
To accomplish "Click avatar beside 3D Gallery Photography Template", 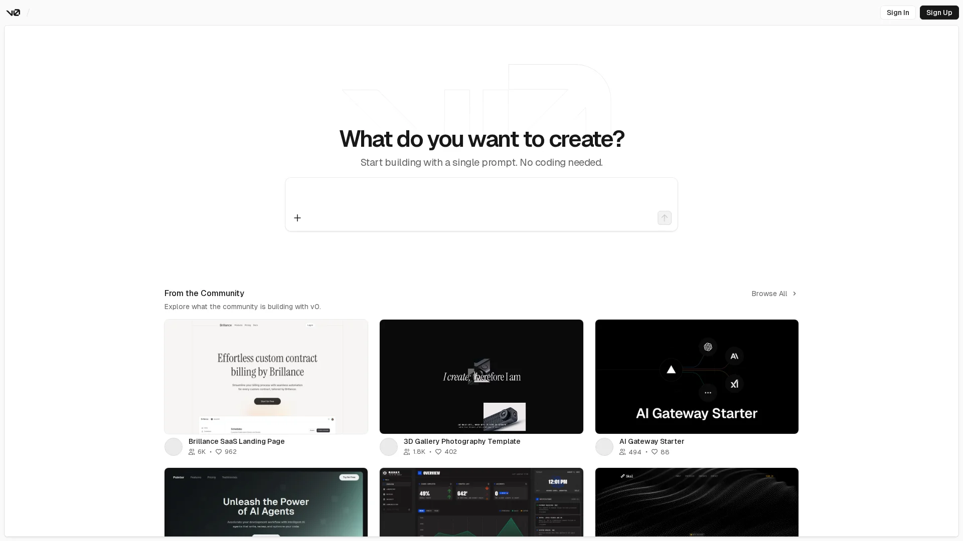I will pos(389,447).
